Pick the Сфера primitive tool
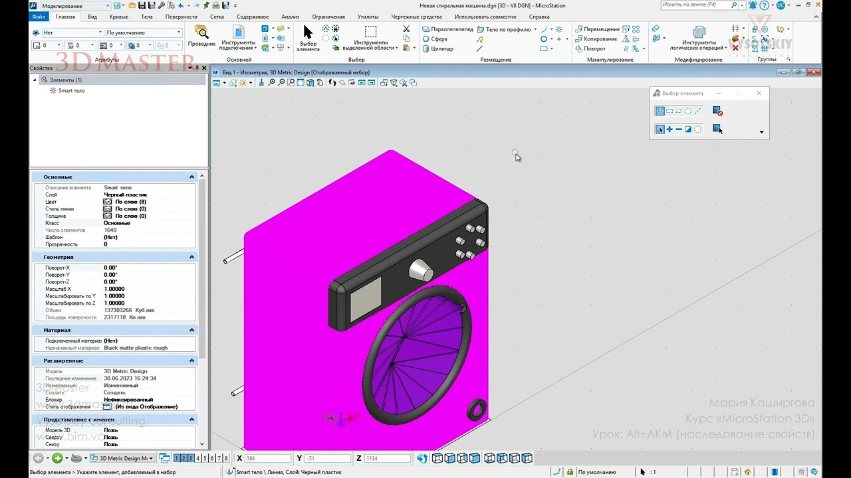 (x=435, y=39)
